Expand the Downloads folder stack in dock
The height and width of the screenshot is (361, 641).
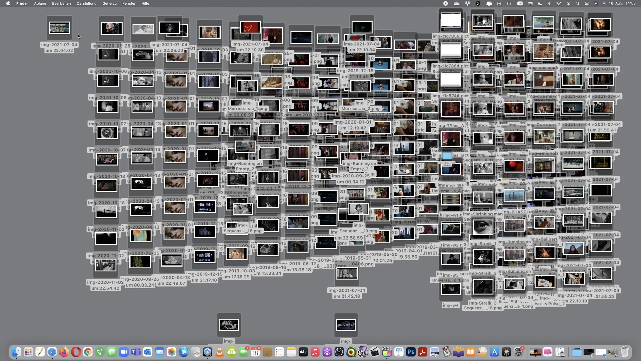click(577, 352)
